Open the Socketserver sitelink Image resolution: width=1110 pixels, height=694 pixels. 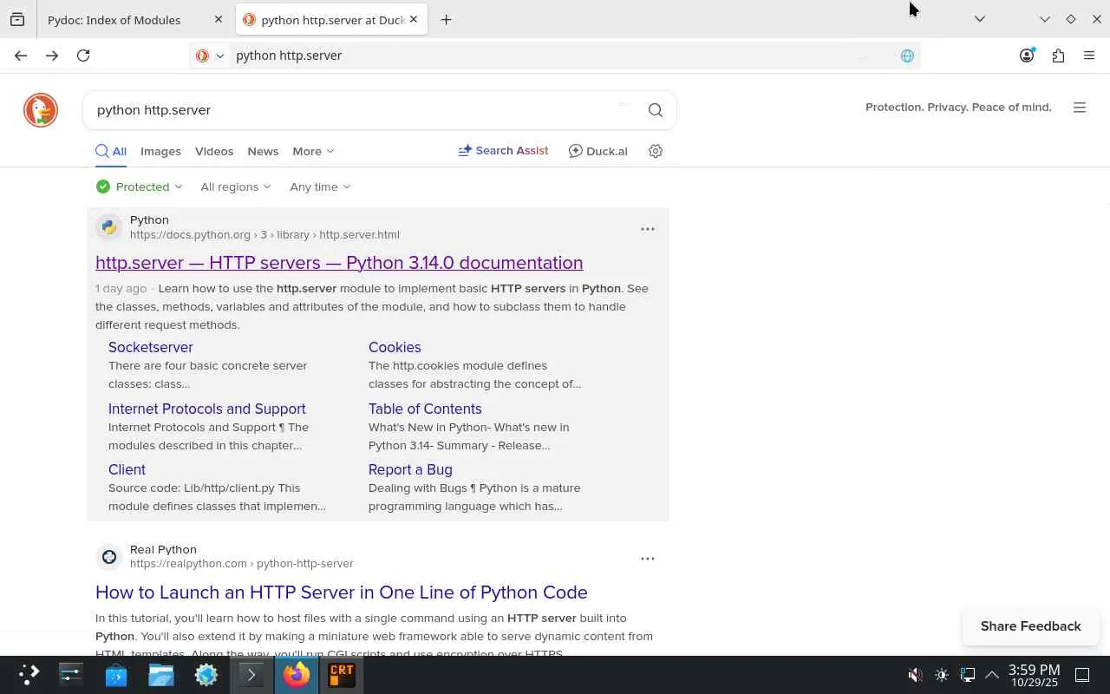coord(151,347)
